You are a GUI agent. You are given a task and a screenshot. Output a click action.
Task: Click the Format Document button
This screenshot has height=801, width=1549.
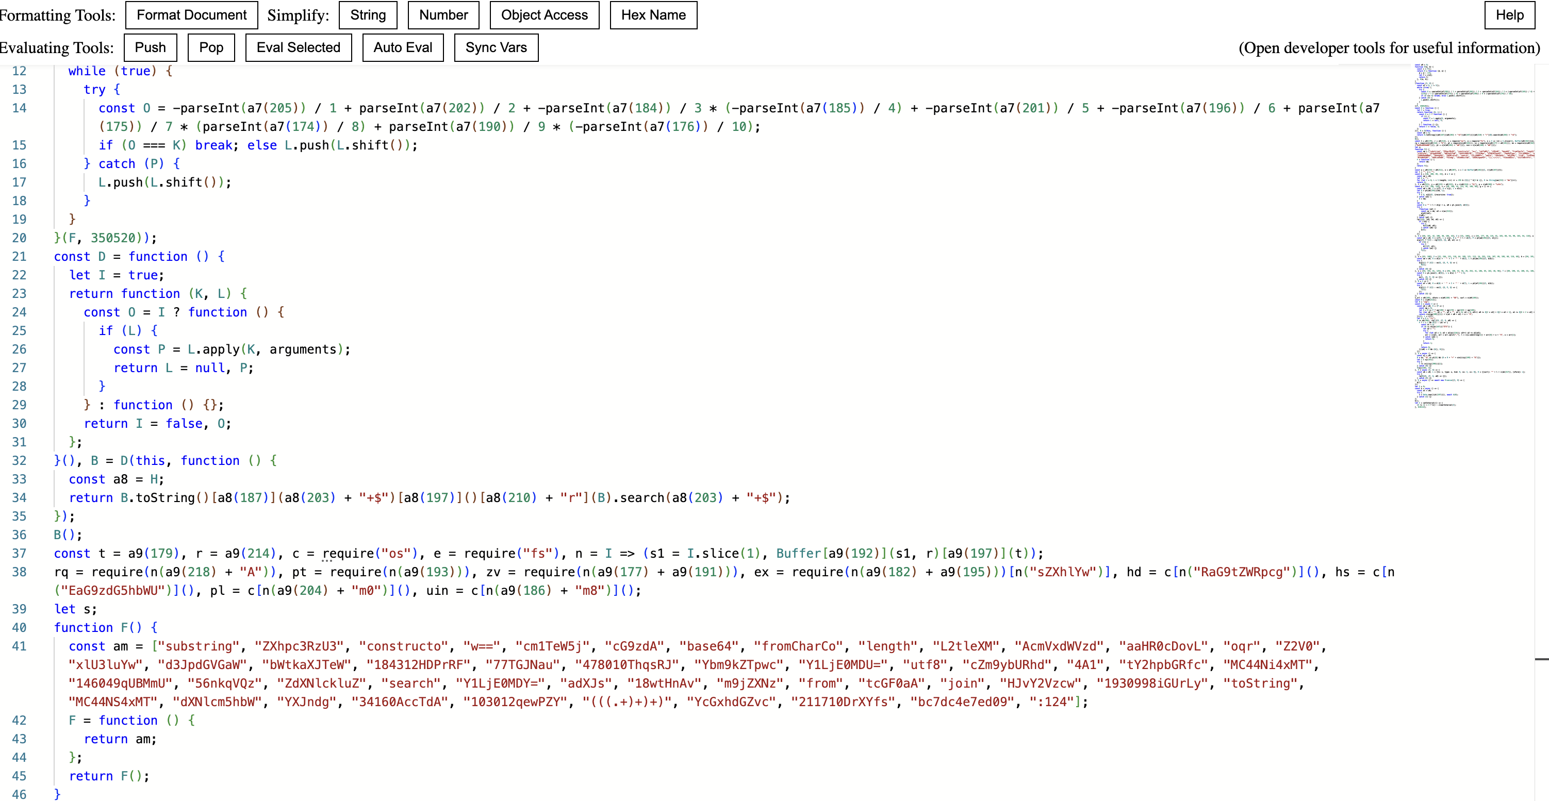tap(191, 15)
